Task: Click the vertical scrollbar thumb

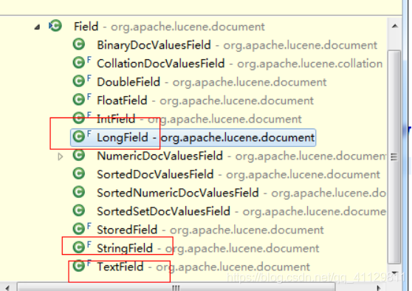Action: (394, 157)
